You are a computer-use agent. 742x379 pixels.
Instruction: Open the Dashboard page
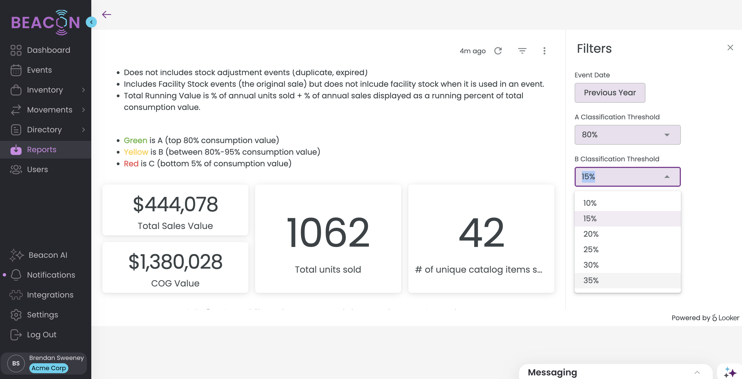pyautogui.click(x=48, y=50)
